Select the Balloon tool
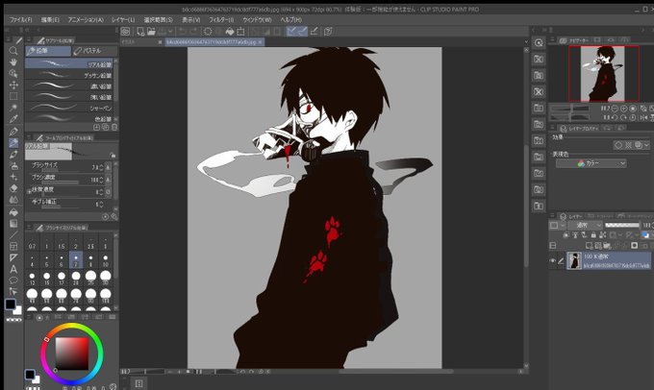Image resolution: width=654 pixels, height=390 pixels. coord(13,280)
